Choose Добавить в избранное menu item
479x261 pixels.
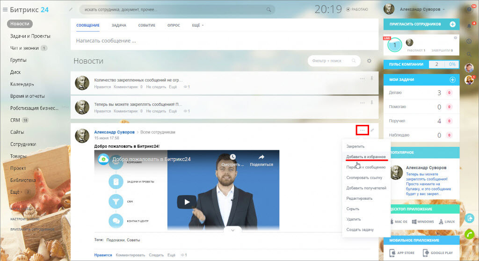click(x=366, y=157)
